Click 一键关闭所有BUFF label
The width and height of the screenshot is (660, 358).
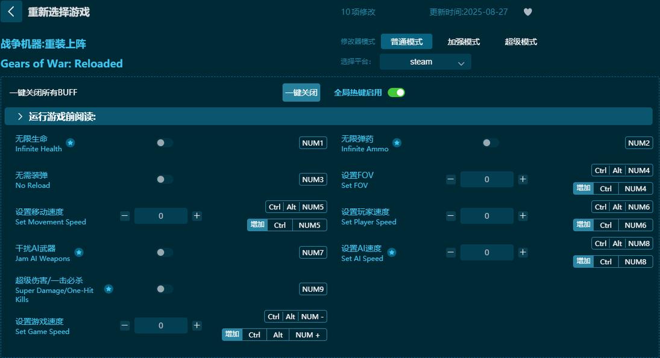pyautogui.click(x=43, y=93)
